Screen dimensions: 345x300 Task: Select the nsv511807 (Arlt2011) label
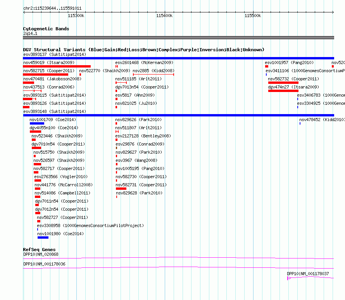138,128
